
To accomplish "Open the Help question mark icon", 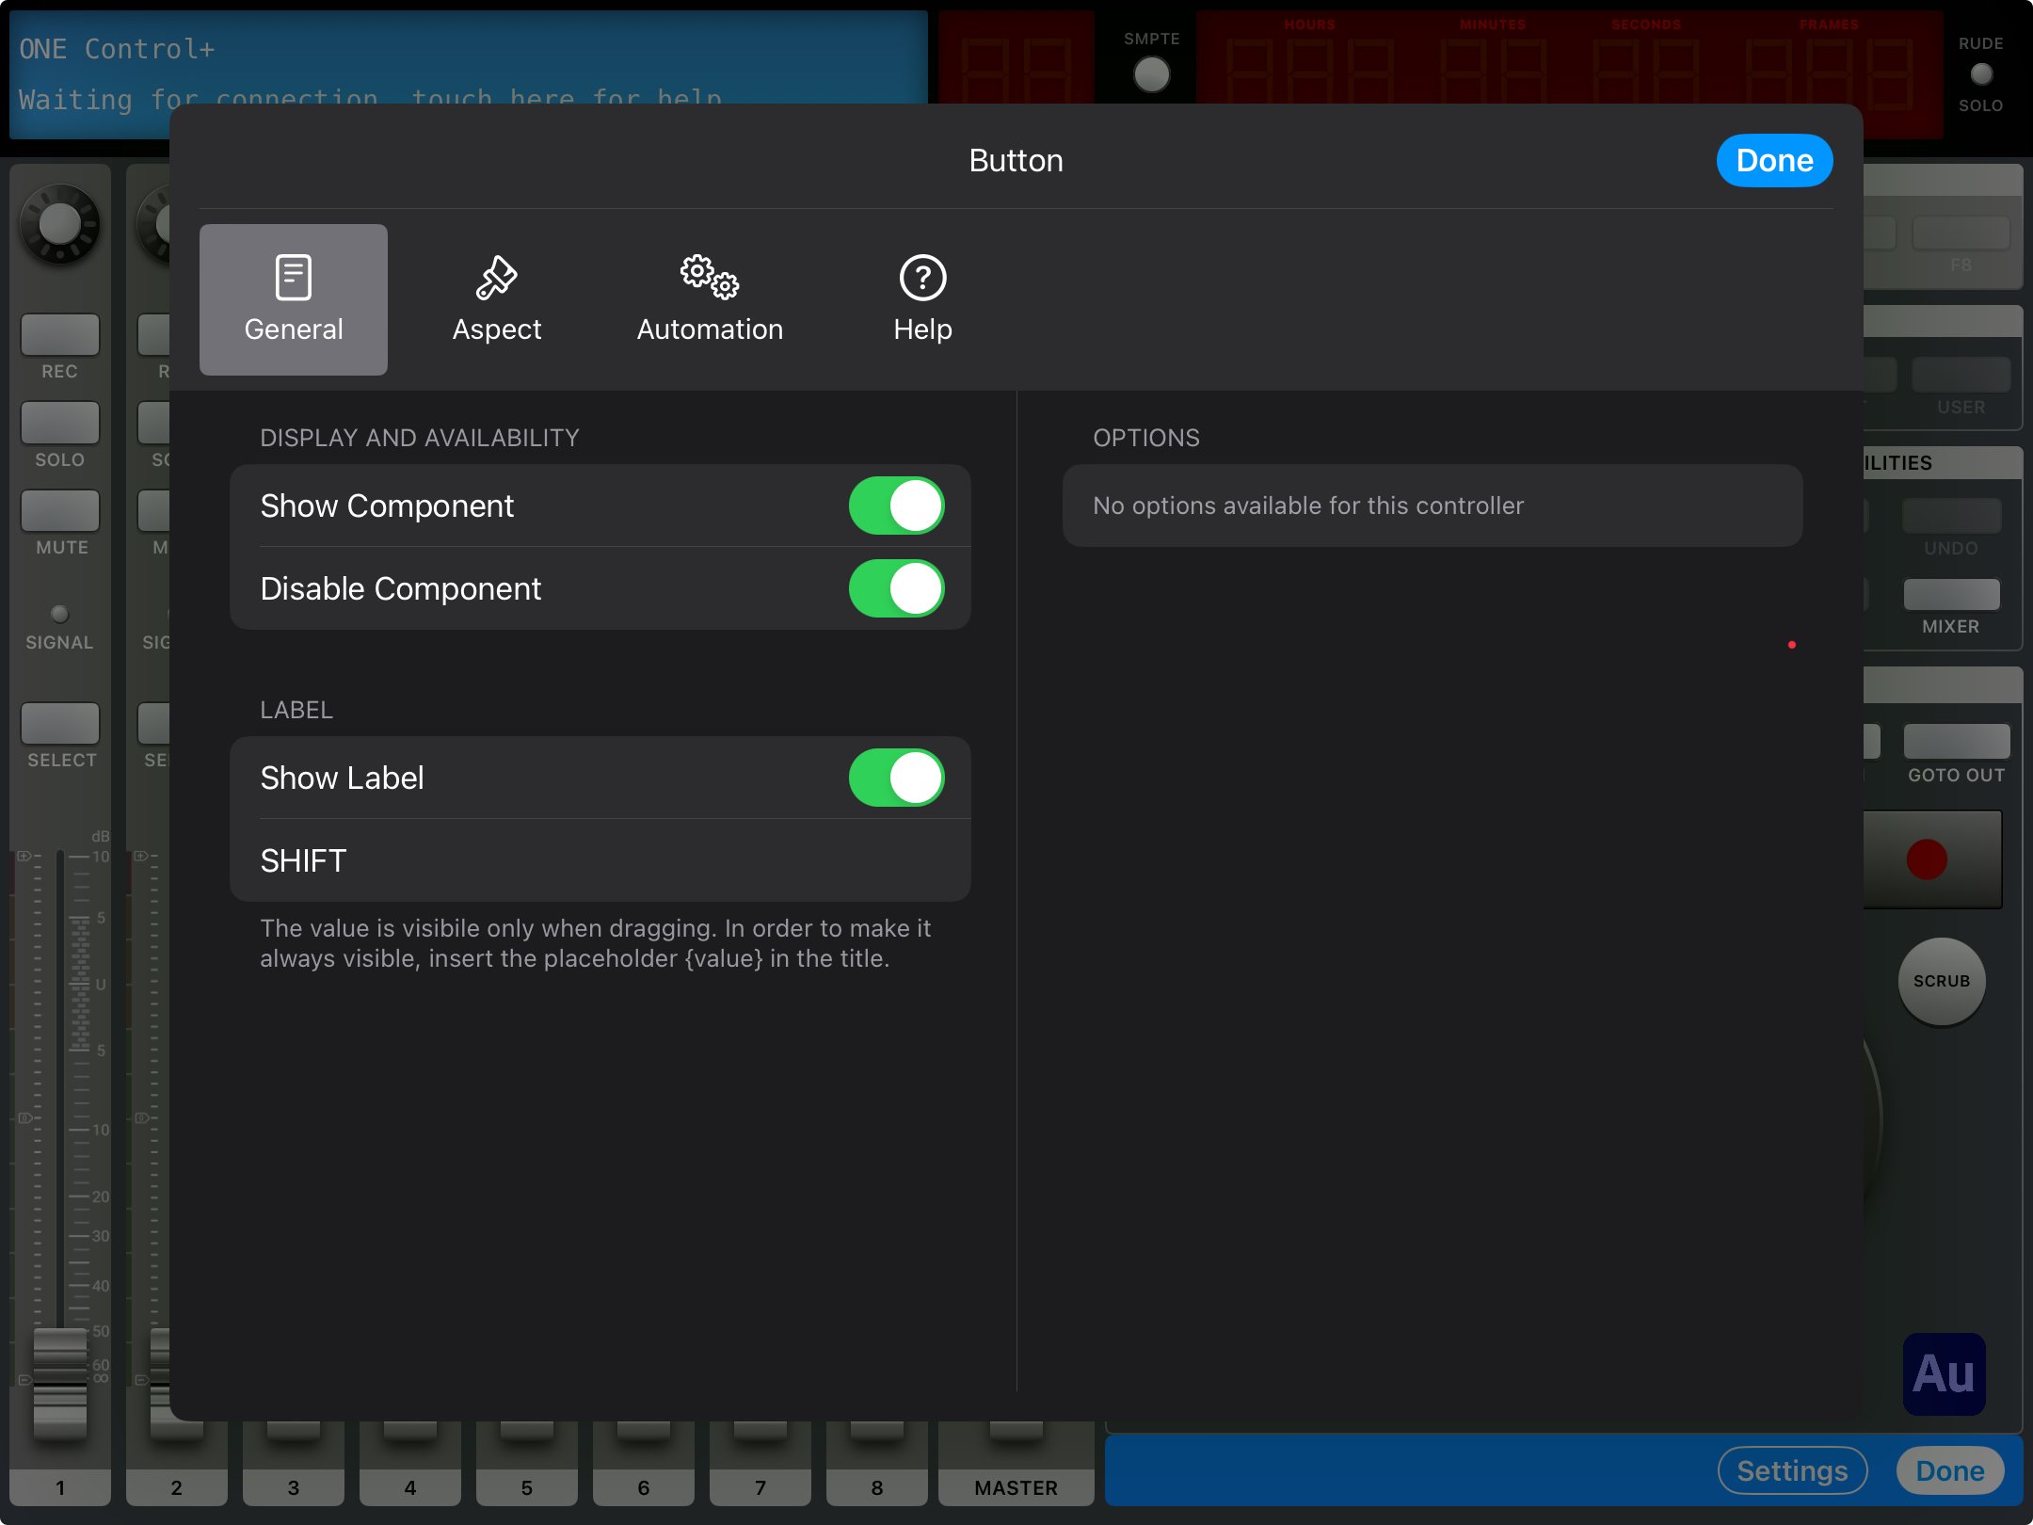I will [922, 278].
